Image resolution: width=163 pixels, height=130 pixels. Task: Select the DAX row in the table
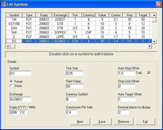coord(14,28)
